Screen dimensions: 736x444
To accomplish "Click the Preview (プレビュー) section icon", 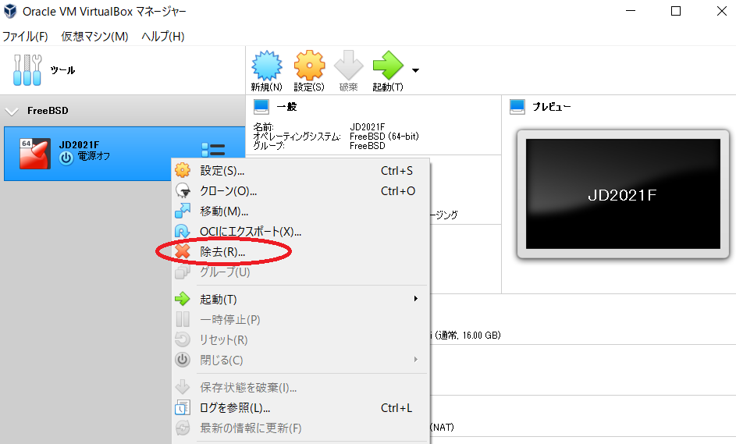I will [x=518, y=107].
